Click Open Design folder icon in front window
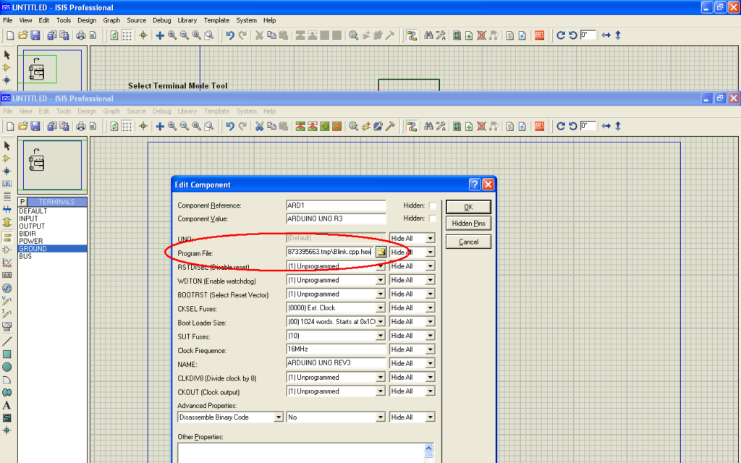741x463 pixels. 22,126
